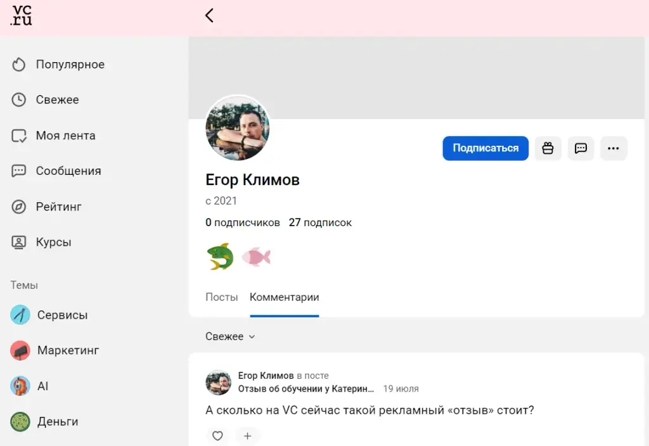Go to Моя лента in the sidebar
The width and height of the screenshot is (649, 446).
pos(66,136)
